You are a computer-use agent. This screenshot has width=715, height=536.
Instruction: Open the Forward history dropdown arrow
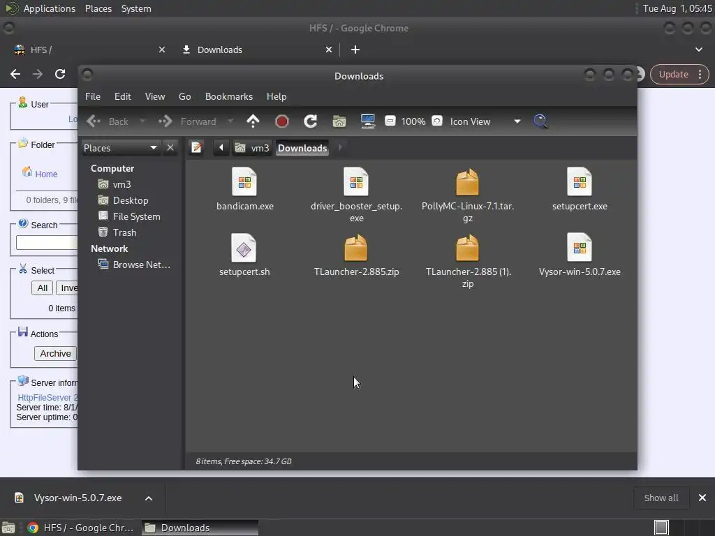coord(230,121)
